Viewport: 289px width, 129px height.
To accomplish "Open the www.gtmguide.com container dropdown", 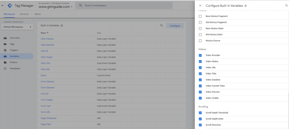I will pyautogui.click(x=56, y=7).
